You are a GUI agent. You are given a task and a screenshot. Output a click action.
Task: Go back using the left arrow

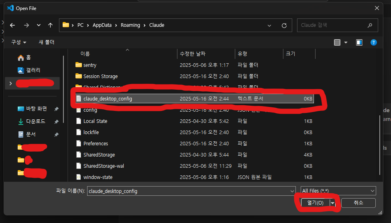12,25
